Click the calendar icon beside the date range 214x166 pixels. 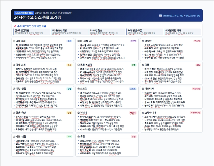coord(160,15)
